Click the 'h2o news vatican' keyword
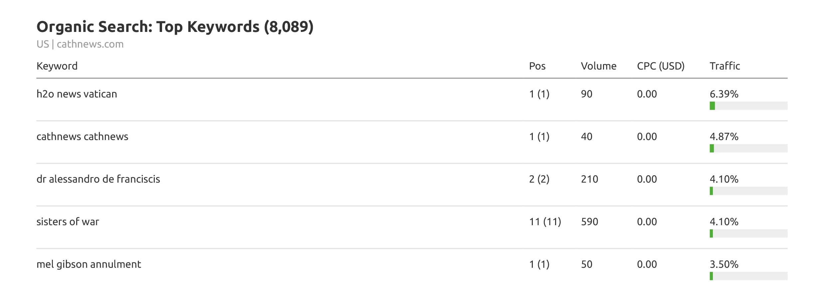Viewport: 825px width, 304px height. coord(77,94)
